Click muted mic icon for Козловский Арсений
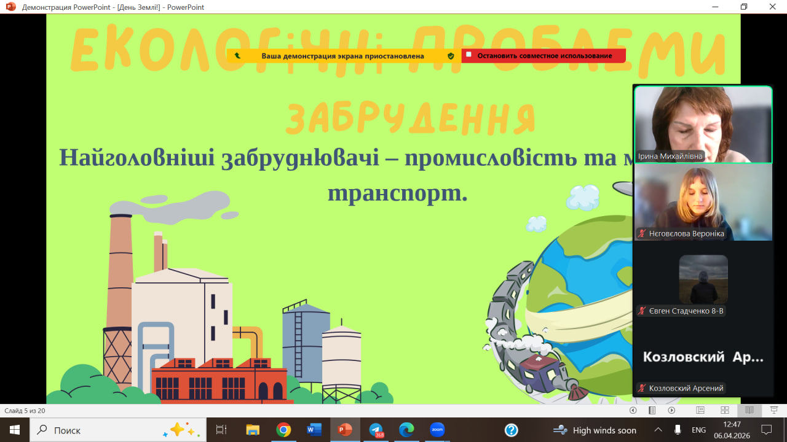The height and width of the screenshot is (442, 787). tap(642, 388)
